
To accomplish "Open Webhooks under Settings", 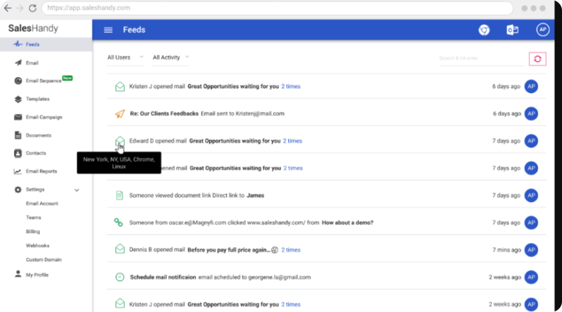I will [38, 246].
